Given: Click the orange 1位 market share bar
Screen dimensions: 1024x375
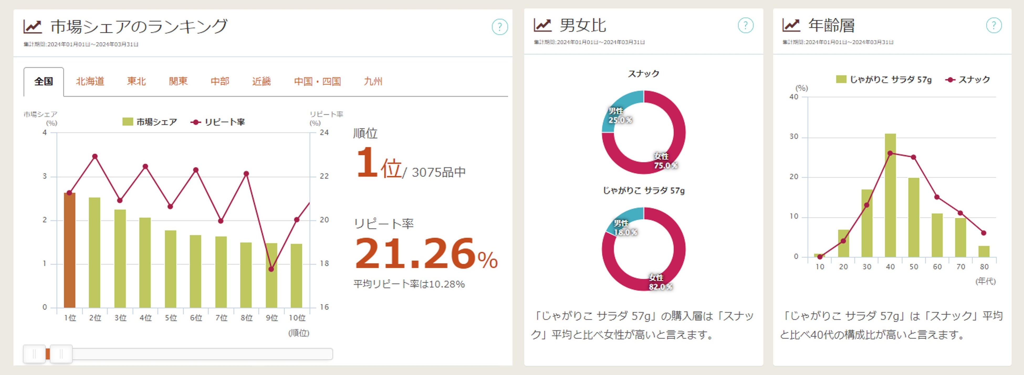Looking at the screenshot, I should click(70, 250).
